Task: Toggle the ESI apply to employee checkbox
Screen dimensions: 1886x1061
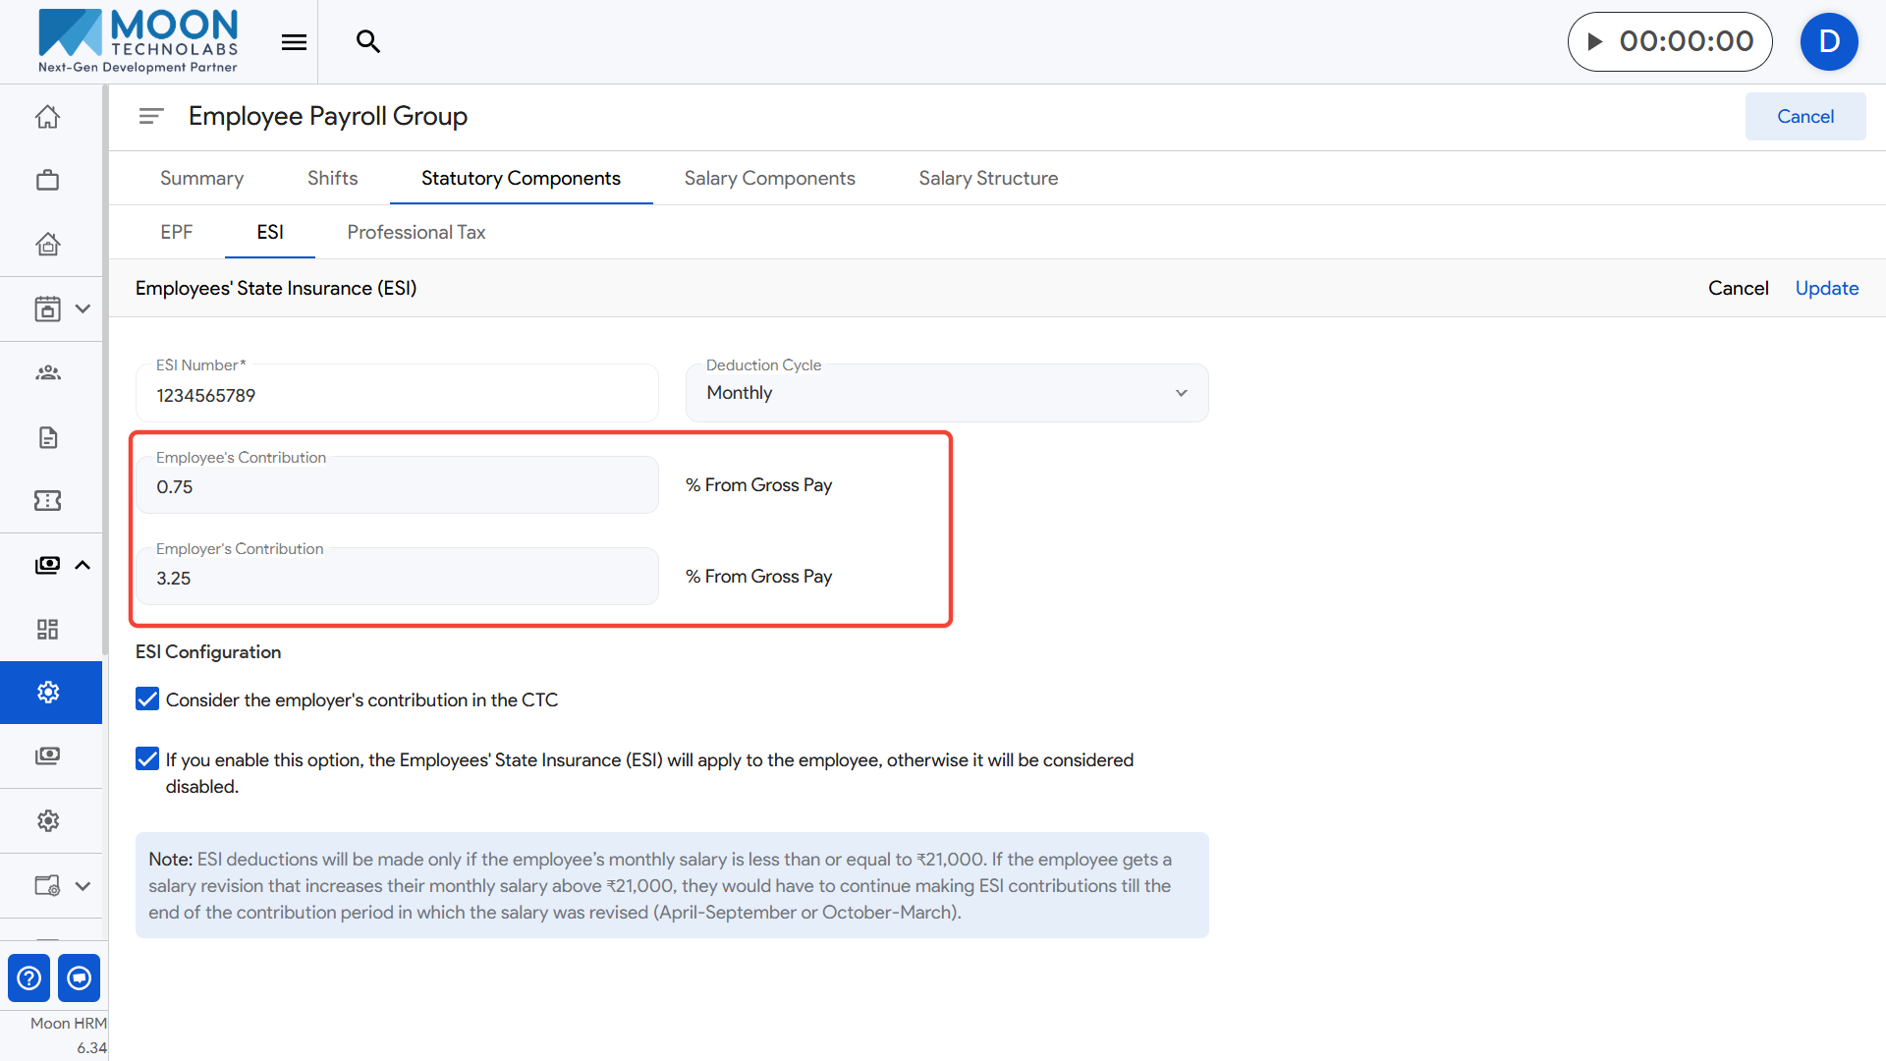Action: [x=147, y=759]
